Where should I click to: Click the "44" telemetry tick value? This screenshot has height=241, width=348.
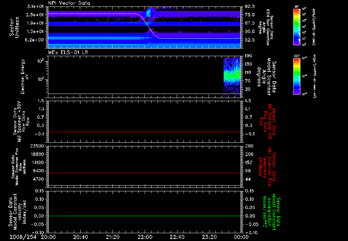pos(247,179)
